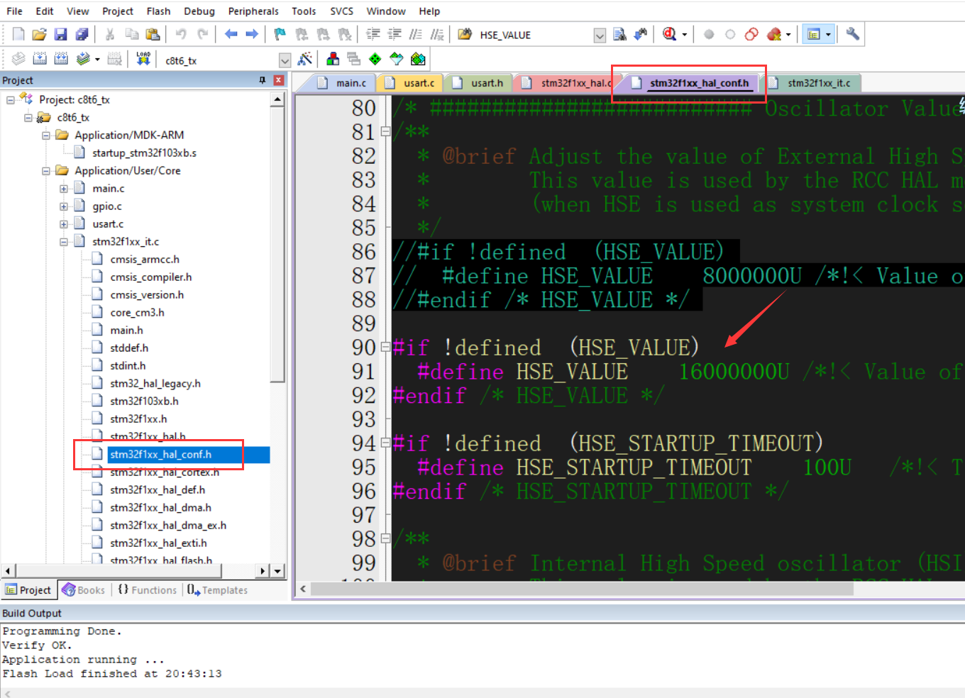Start the debug session with the magnifier d icon
965x698 pixels.
[669, 34]
